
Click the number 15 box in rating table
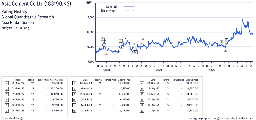tap(142, 94)
